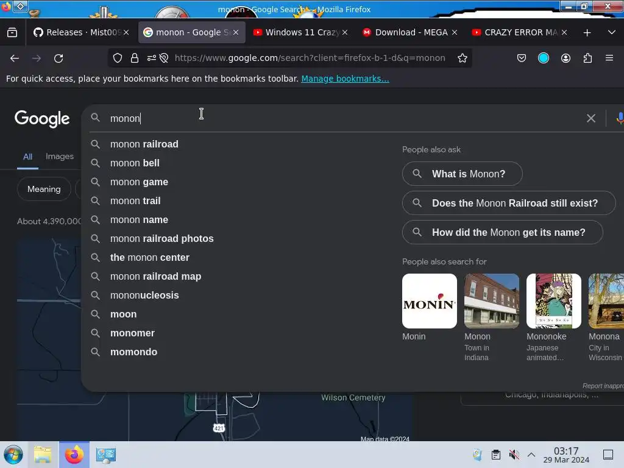Click the Meaning filter chip
This screenshot has width=624, height=468.
pos(44,189)
